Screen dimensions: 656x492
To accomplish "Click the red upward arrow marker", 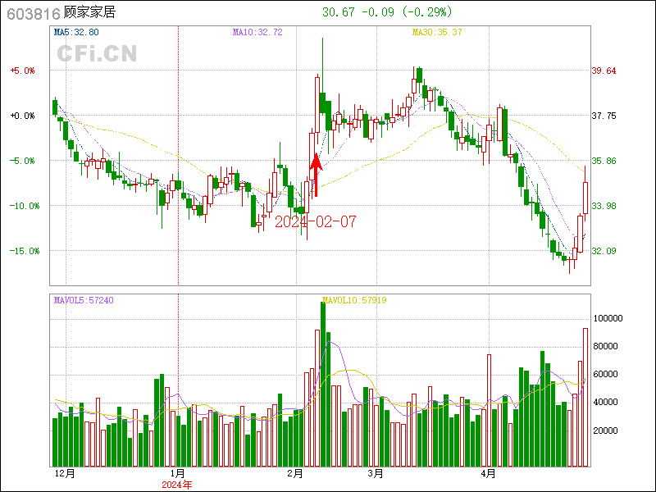I will tap(316, 172).
